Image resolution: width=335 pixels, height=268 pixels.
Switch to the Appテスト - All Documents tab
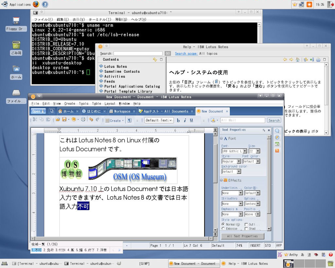(166, 111)
